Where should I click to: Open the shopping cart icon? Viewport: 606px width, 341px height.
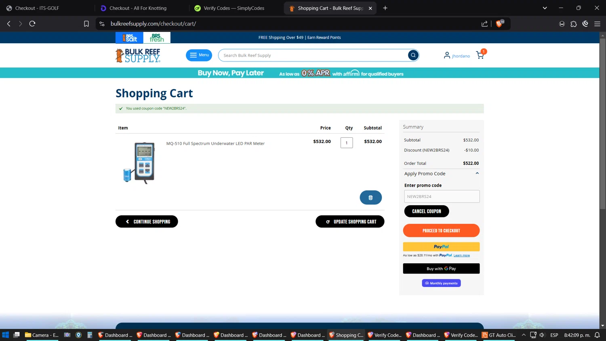point(480,55)
